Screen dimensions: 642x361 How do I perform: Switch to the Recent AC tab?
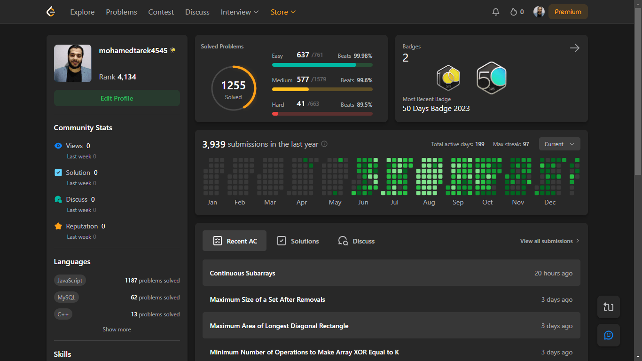pyautogui.click(x=235, y=241)
